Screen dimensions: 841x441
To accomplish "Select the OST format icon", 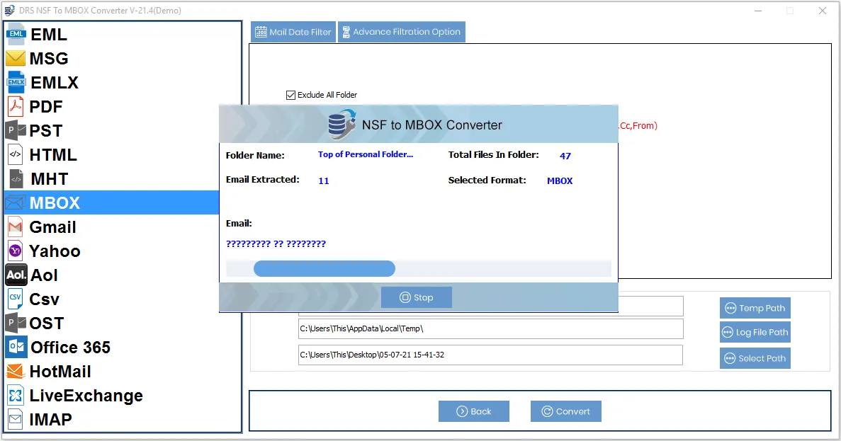I will click(16, 323).
